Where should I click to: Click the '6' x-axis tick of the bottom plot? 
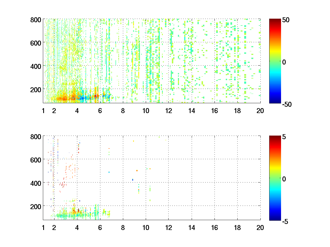pos(100,228)
